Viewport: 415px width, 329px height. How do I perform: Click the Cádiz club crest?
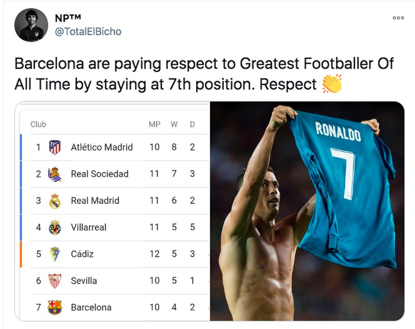coord(54,254)
